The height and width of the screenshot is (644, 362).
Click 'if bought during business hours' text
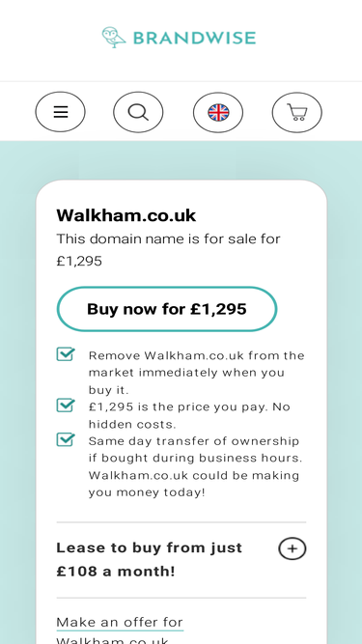[195, 458]
